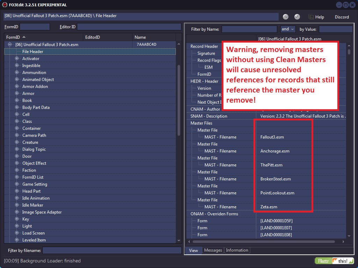Expand the Idle Marker group
This screenshot has width=358, height=268.
(x=17, y=205)
